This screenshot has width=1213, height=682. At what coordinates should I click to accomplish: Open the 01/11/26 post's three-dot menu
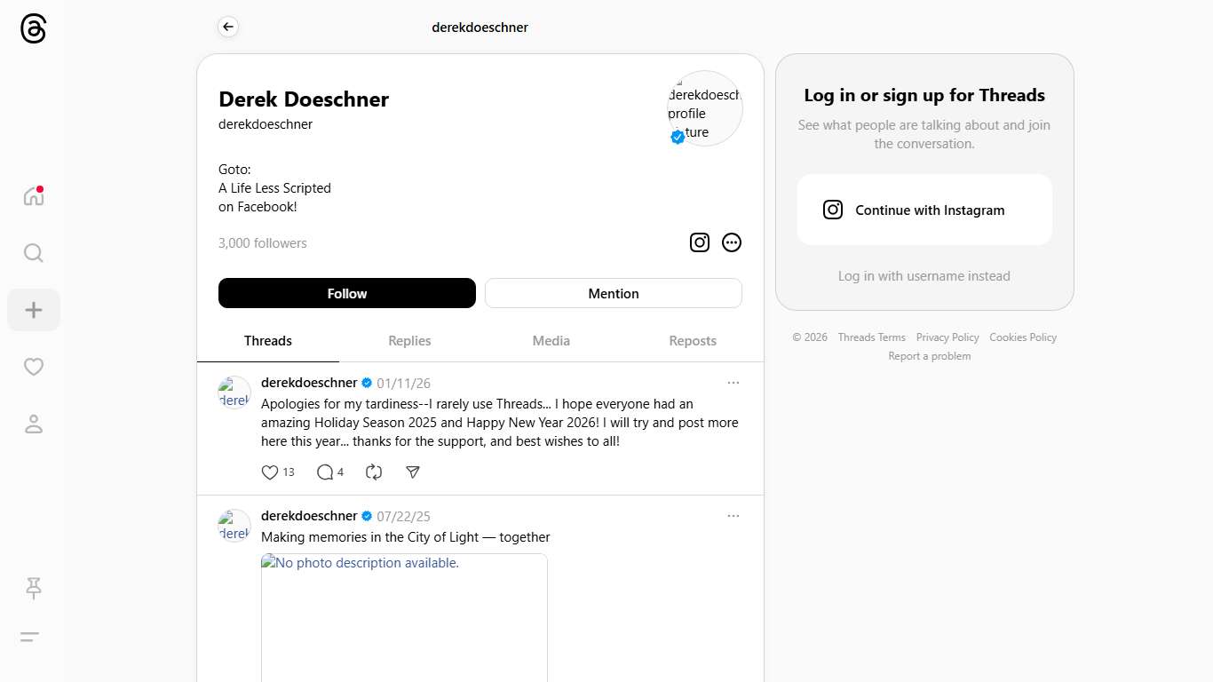(x=733, y=383)
